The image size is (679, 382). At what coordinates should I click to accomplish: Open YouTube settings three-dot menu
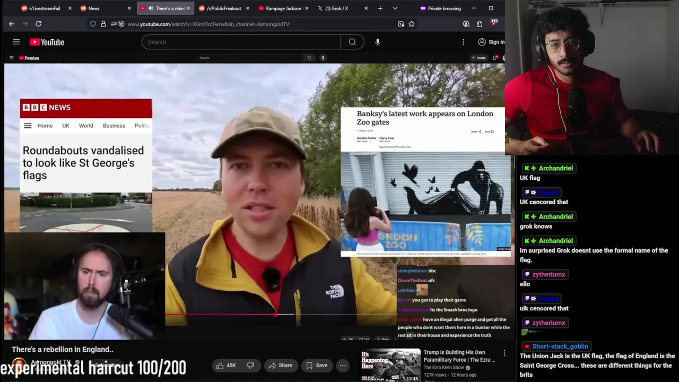pos(463,42)
